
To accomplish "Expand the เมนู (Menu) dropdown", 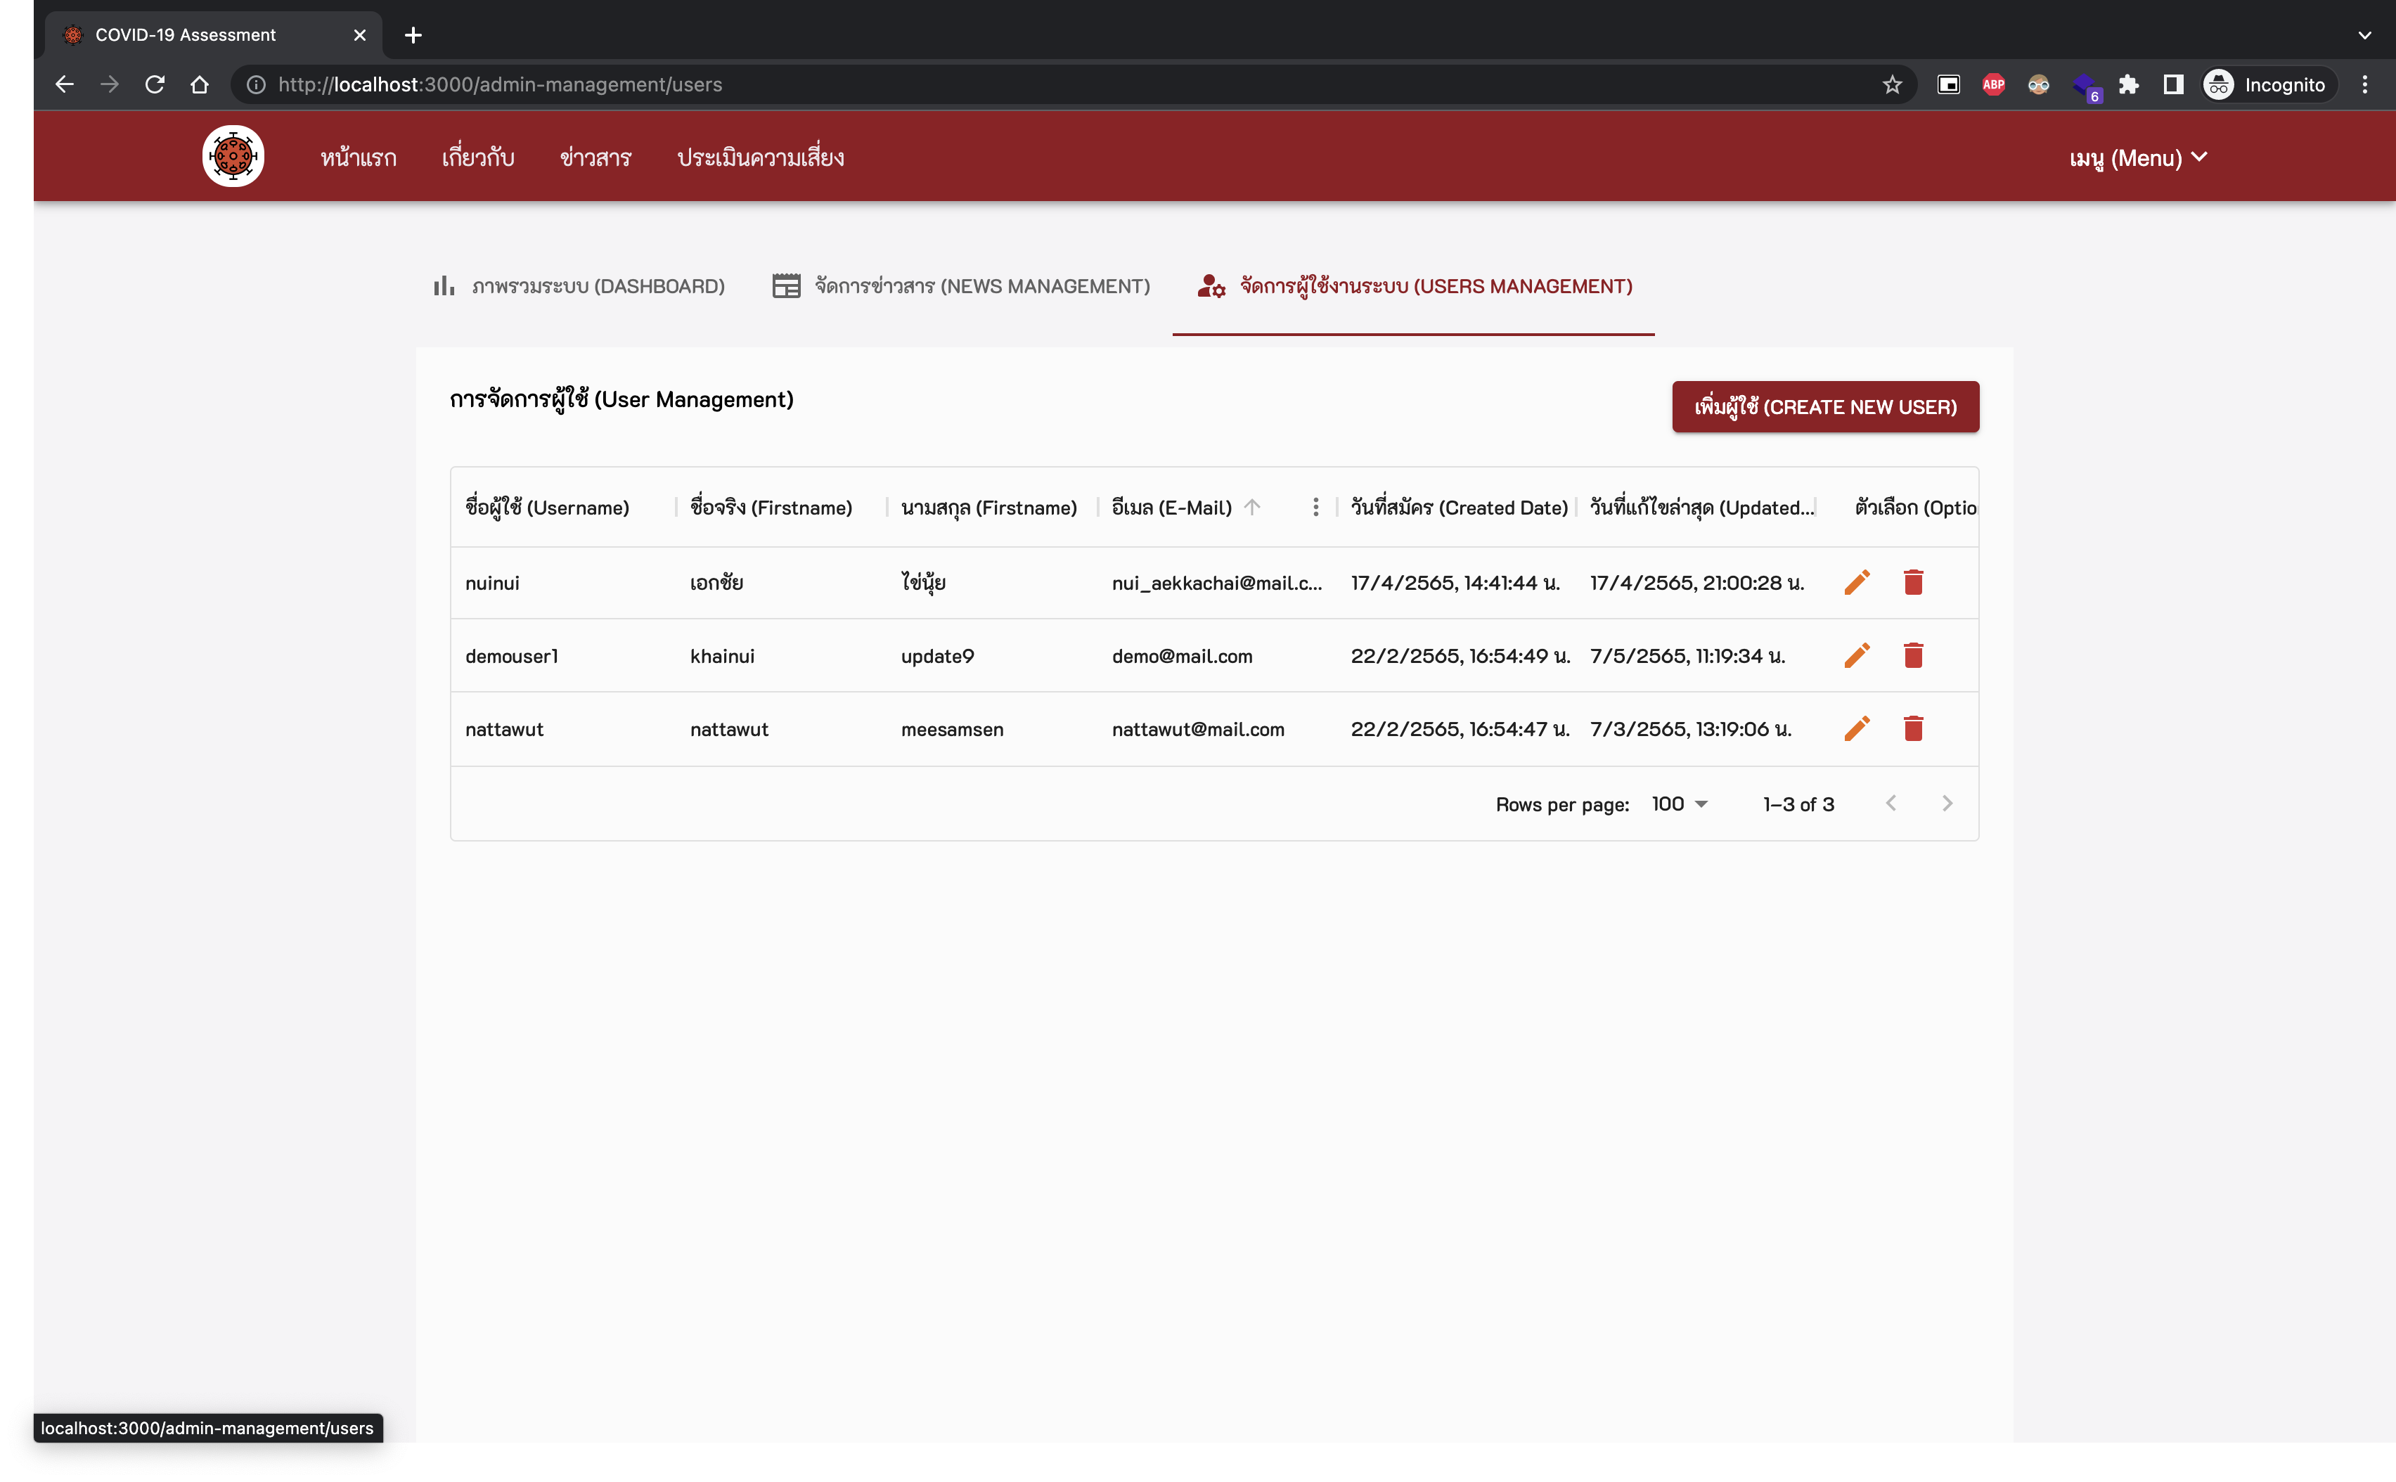I will click(x=2137, y=157).
